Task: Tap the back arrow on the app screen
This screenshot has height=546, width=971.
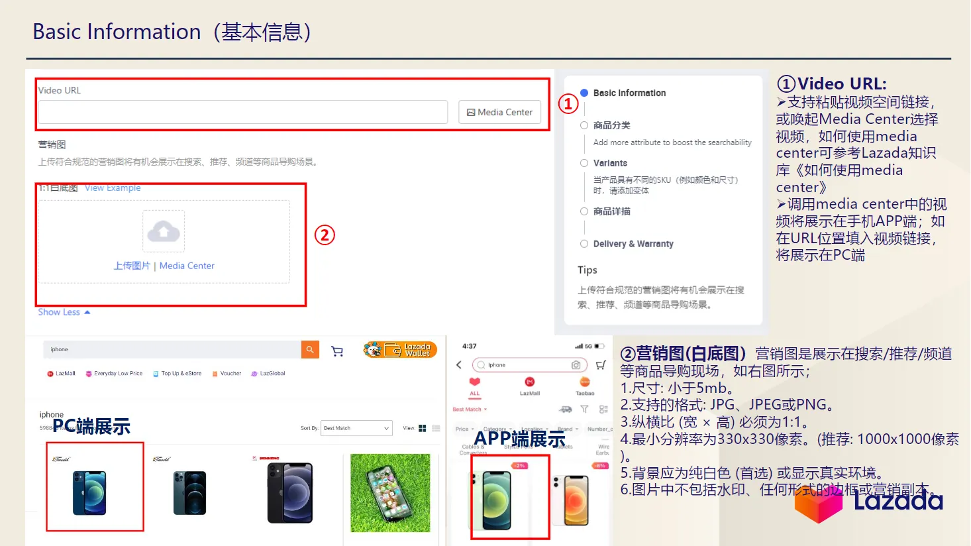Action: (459, 365)
